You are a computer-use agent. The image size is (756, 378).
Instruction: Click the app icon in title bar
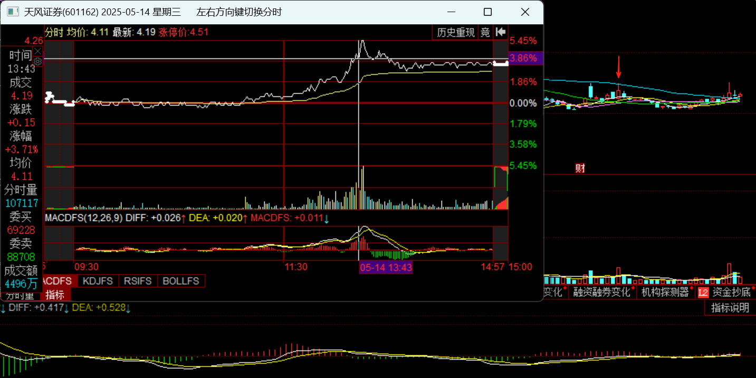click(x=13, y=12)
